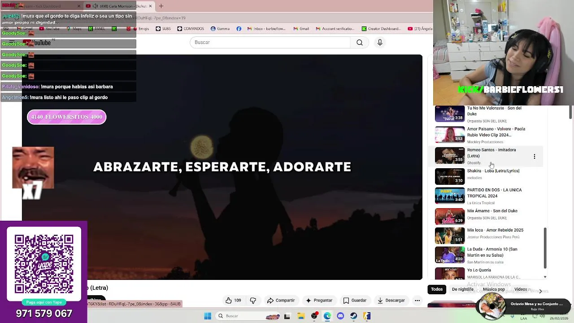Screen dimensions: 574x323
Task: Download video with Descargar button
Action: click(x=391, y=300)
